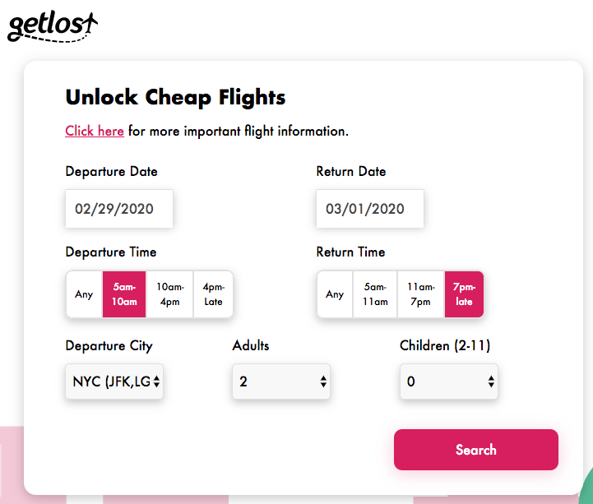Open the Children (2-11) dropdown
The image size is (593, 504).
point(449,381)
